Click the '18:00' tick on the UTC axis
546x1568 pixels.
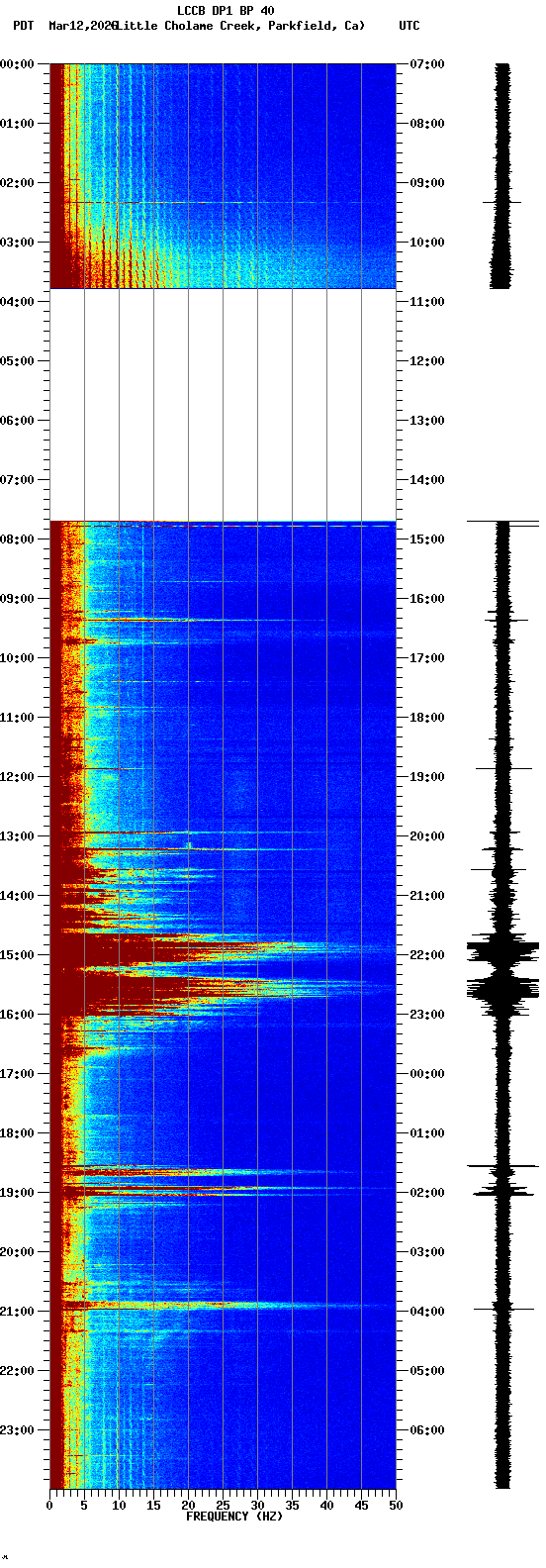click(427, 717)
